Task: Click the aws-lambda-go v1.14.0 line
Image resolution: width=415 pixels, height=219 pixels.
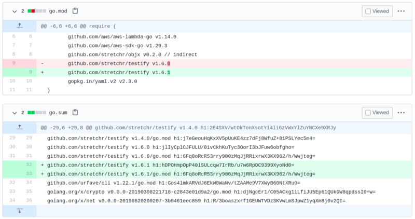Action: 208,36
